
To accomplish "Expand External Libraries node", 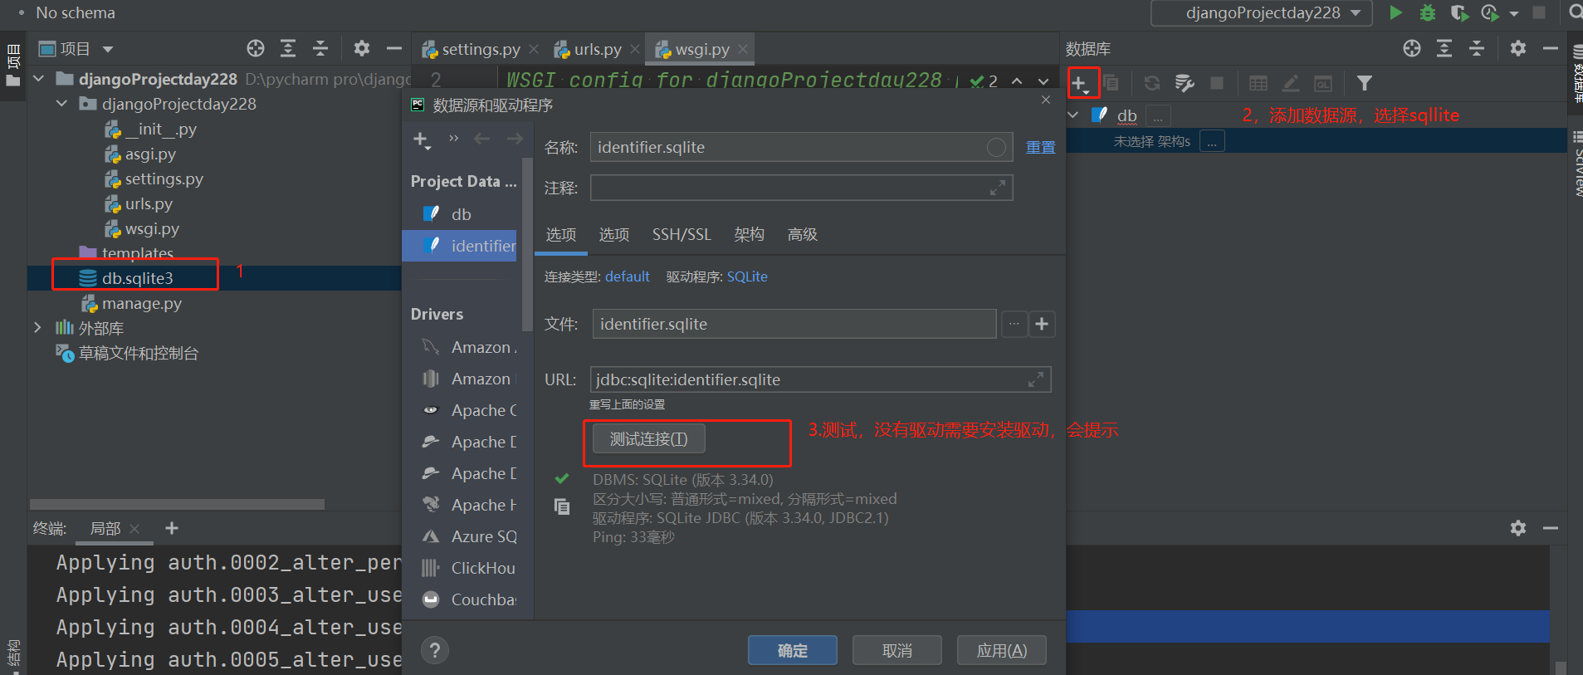I will [37, 328].
